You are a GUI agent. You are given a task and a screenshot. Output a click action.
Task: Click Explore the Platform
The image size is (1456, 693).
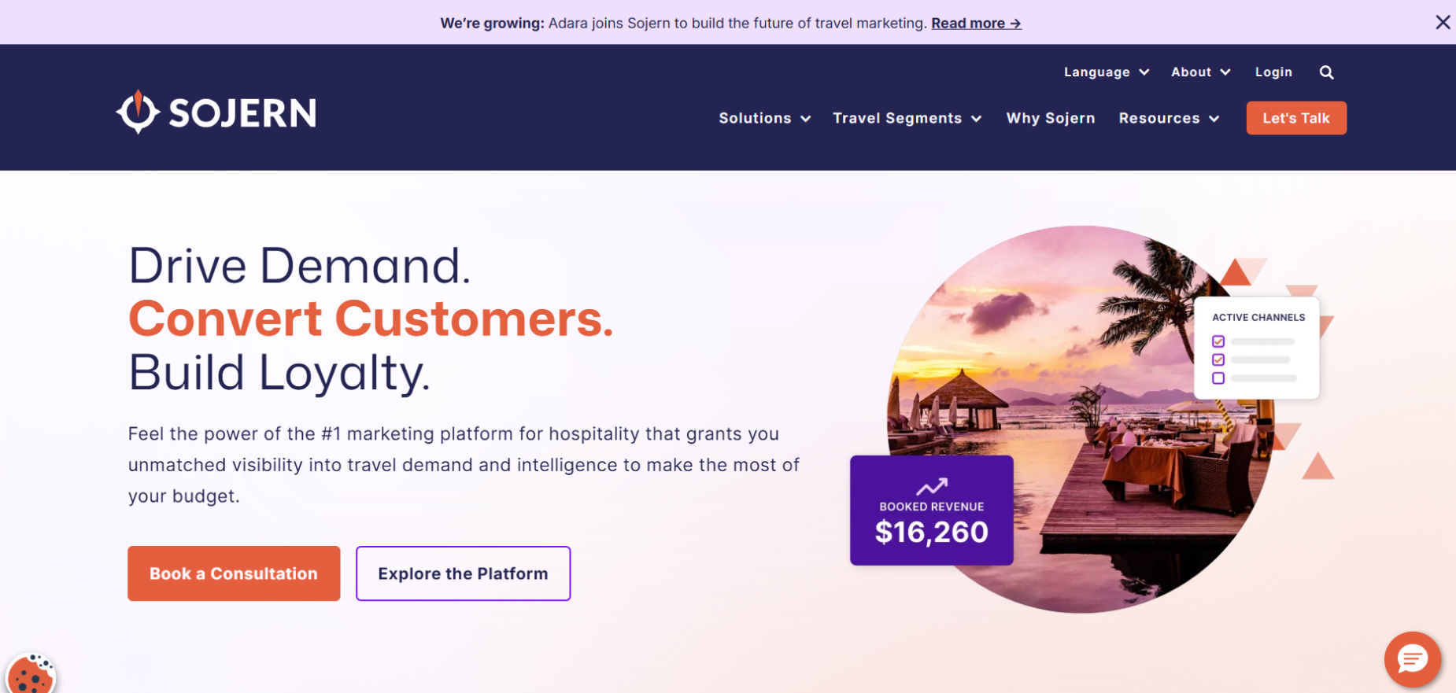tap(463, 573)
